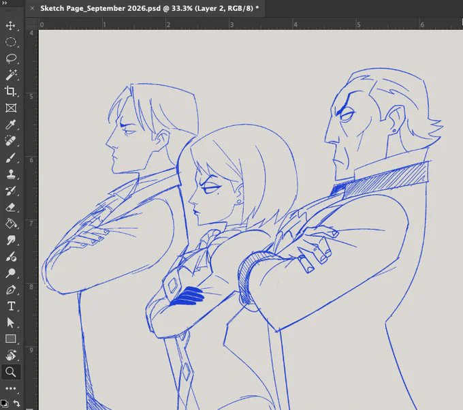The width and height of the screenshot is (463, 410).
Task: Select the Hand tool
Action: coord(11,356)
